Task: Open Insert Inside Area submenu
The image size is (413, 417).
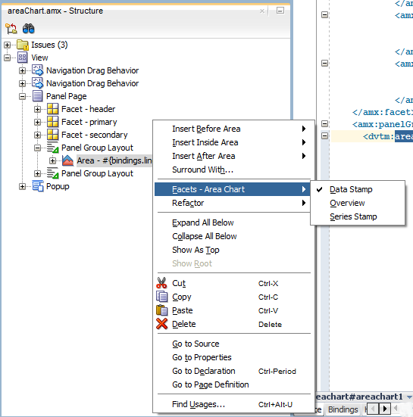Action: coord(232,142)
